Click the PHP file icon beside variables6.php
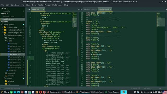 [x=9, y=65]
